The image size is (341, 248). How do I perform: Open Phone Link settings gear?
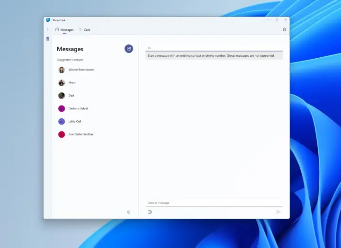pos(284,29)
